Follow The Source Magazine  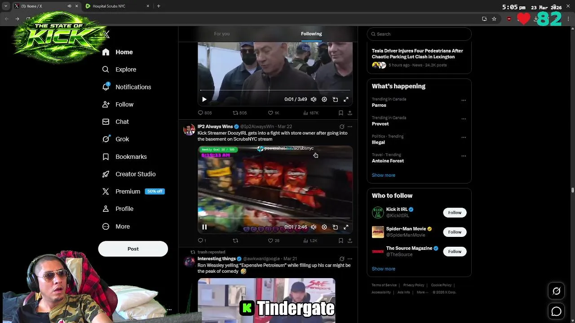(x=455, y=252)
